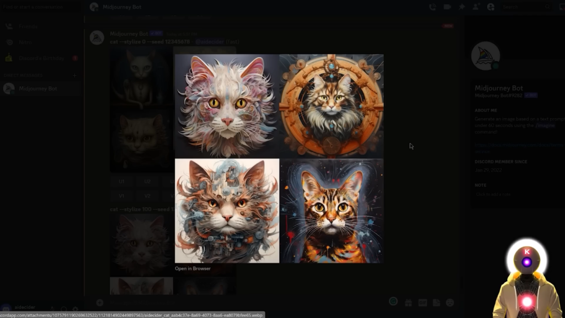
Task: Click the aidecider username in user panel
Action: [25, 307]
